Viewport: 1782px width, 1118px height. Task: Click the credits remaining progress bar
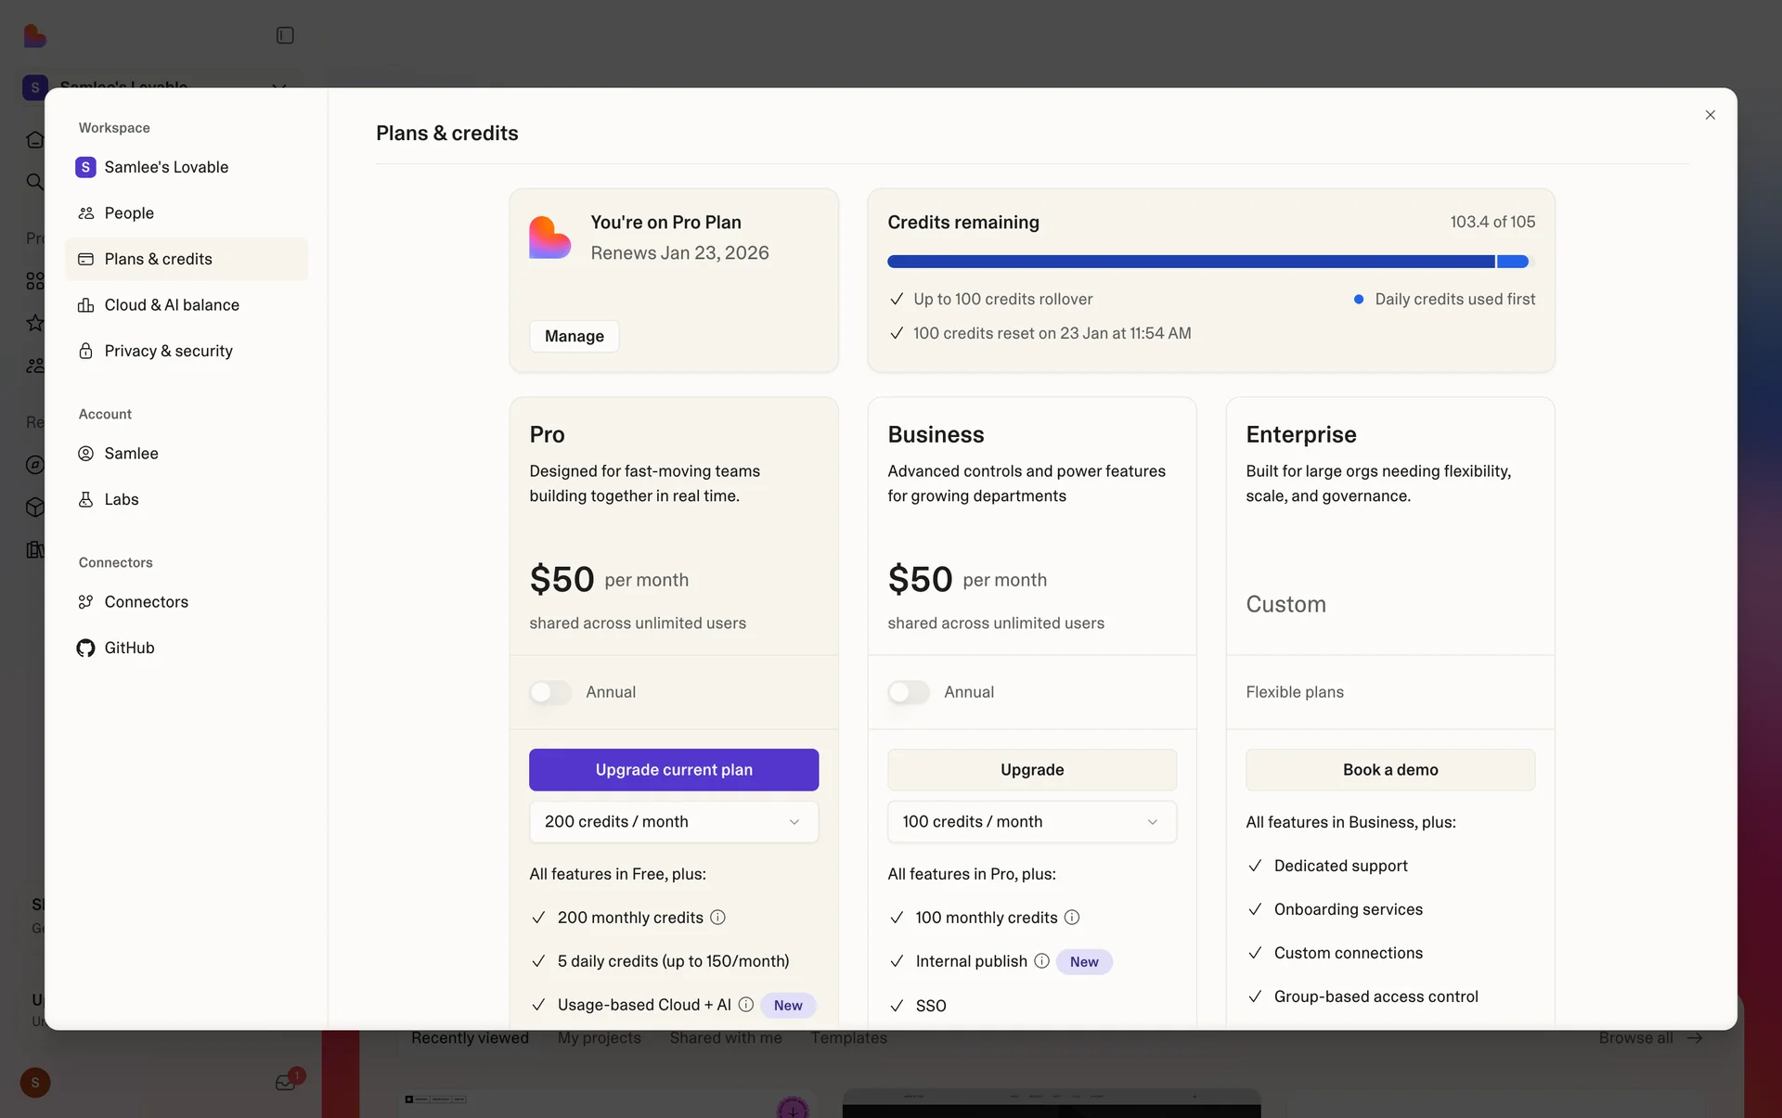tap(1207, 262)
